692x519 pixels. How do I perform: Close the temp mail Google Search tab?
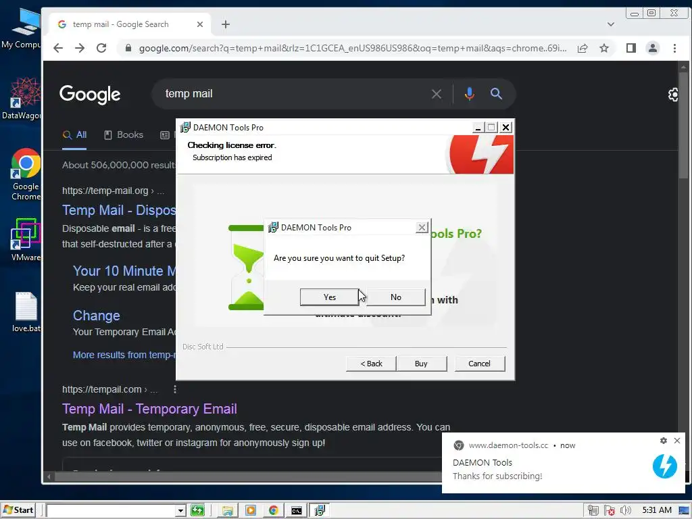[x=200, y=24]
